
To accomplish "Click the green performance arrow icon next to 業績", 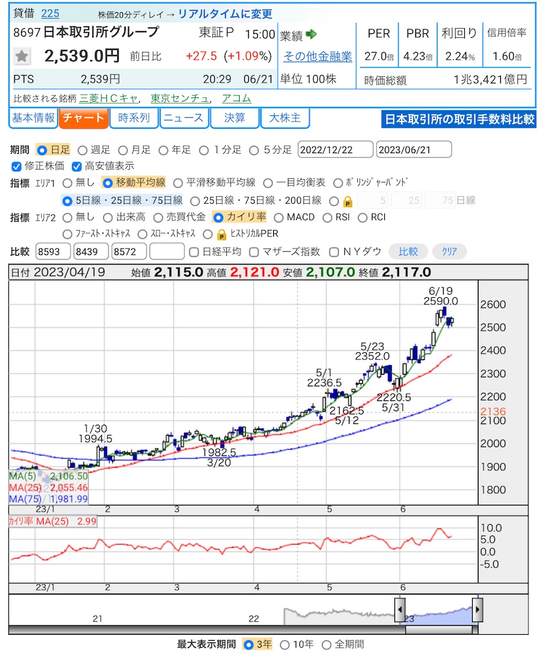I will coord(311,35).
